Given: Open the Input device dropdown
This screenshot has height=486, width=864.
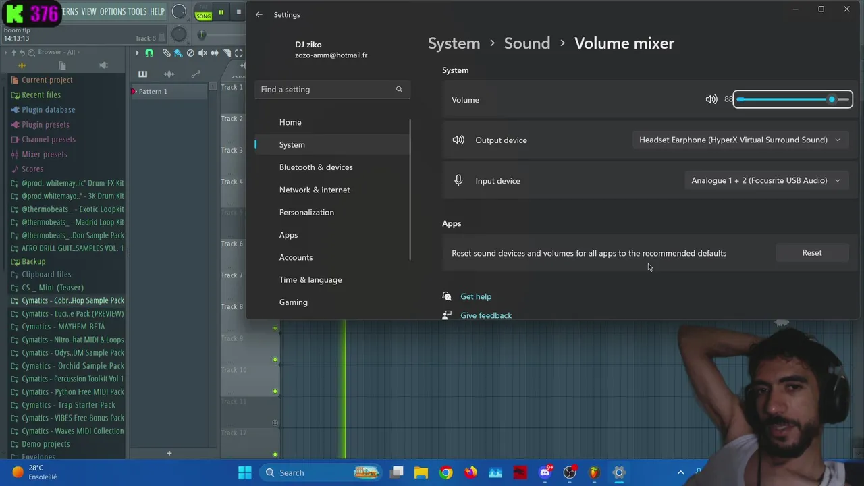Looking at the screenshot, I should [x=766, y=180].
